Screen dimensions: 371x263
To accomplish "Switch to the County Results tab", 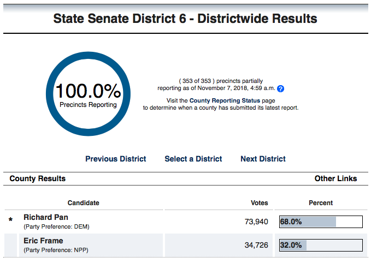I will click(x=38, y=178).
